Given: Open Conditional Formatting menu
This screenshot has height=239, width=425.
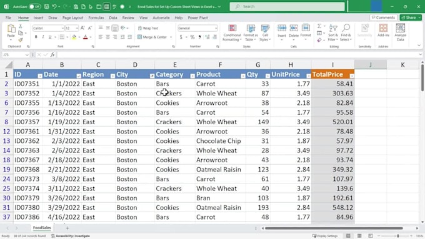Looking at the screenshot, I should (232, 32).
